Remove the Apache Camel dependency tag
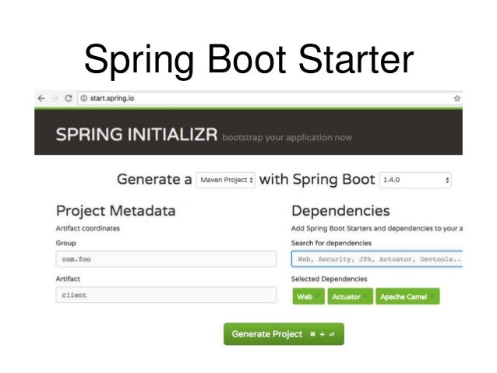Screen dimensions: 497x373 pos(432,296)
